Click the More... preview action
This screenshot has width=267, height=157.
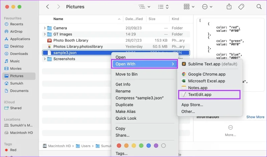coord(230,131)
